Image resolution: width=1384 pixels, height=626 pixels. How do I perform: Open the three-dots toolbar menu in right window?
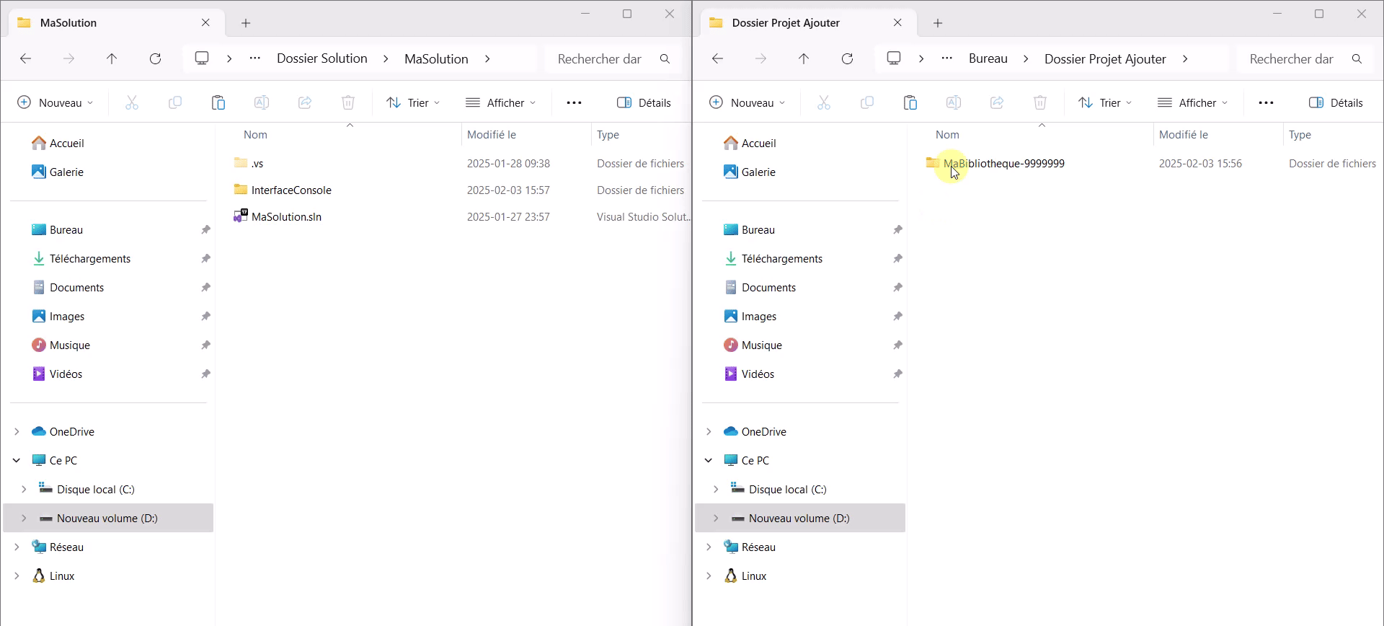(x=1266, y=103)
